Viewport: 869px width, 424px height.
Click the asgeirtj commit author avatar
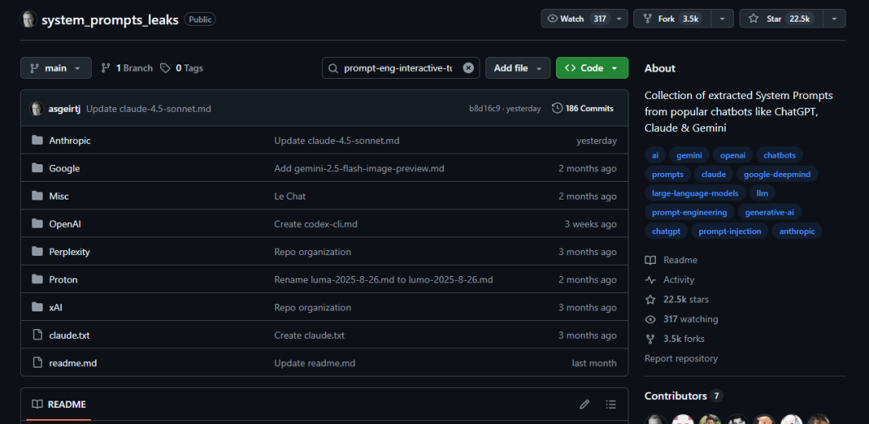37,109
